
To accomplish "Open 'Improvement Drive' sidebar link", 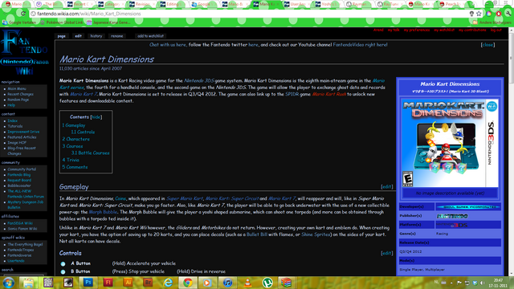I will [23, 132].
